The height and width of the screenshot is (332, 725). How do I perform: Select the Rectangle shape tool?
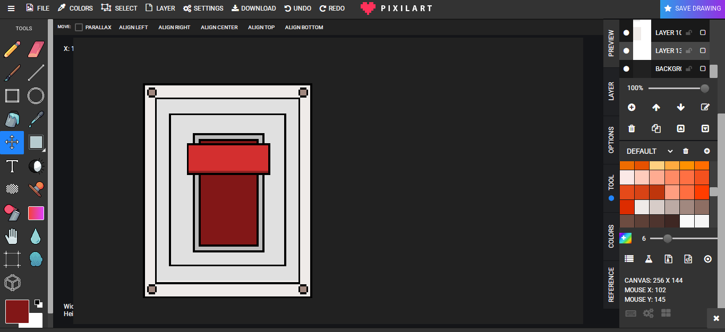(12, 95)
